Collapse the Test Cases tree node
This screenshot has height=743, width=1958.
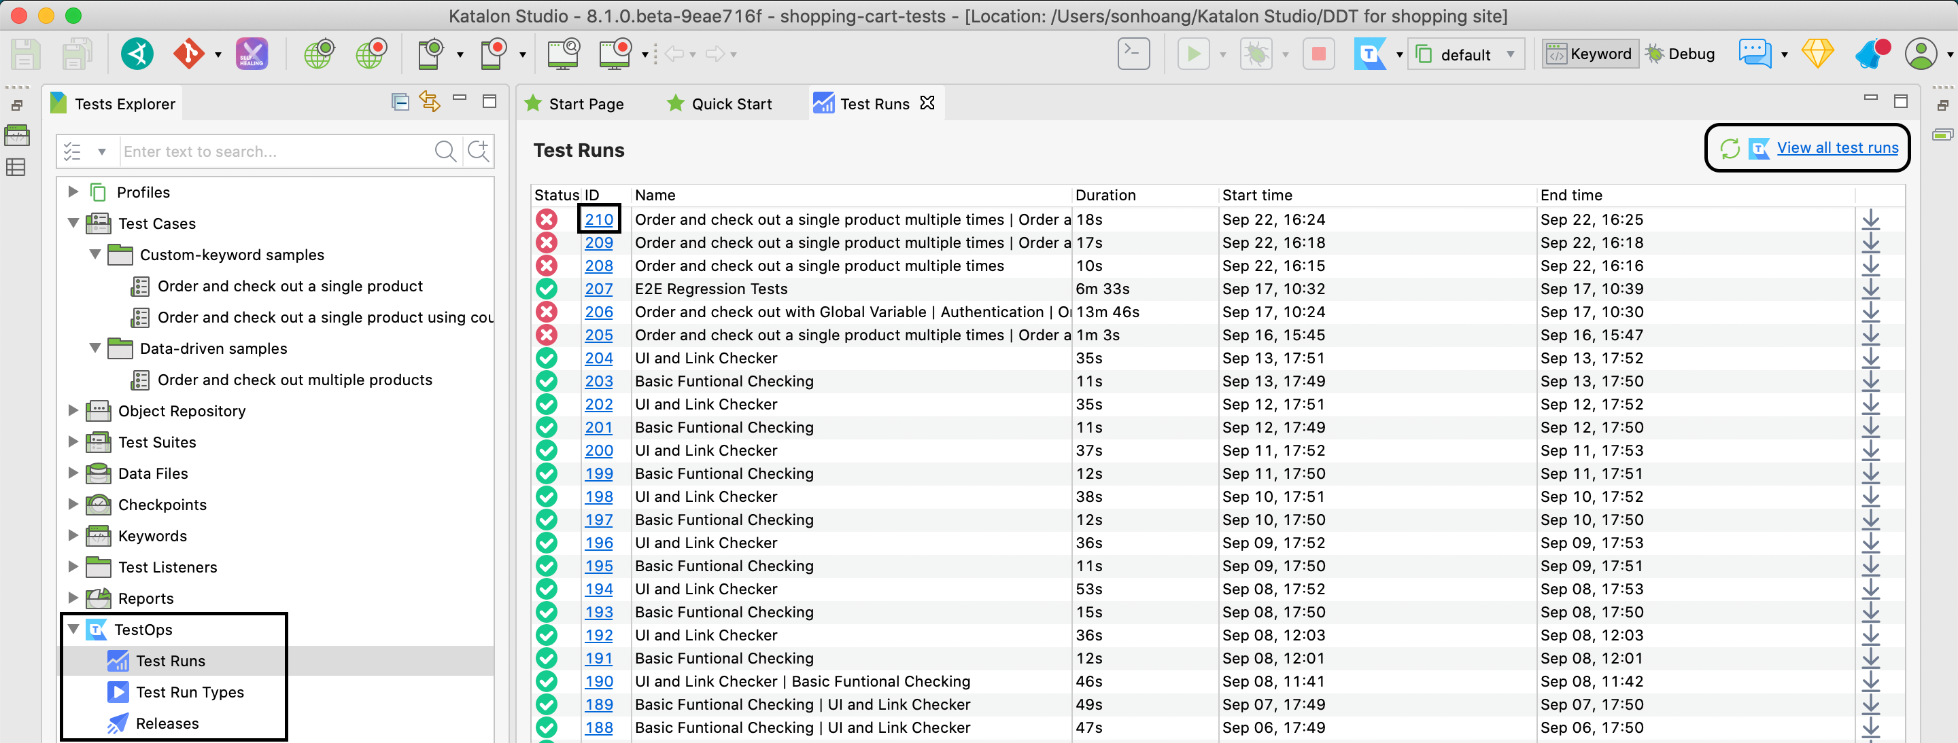click(73, 223)
